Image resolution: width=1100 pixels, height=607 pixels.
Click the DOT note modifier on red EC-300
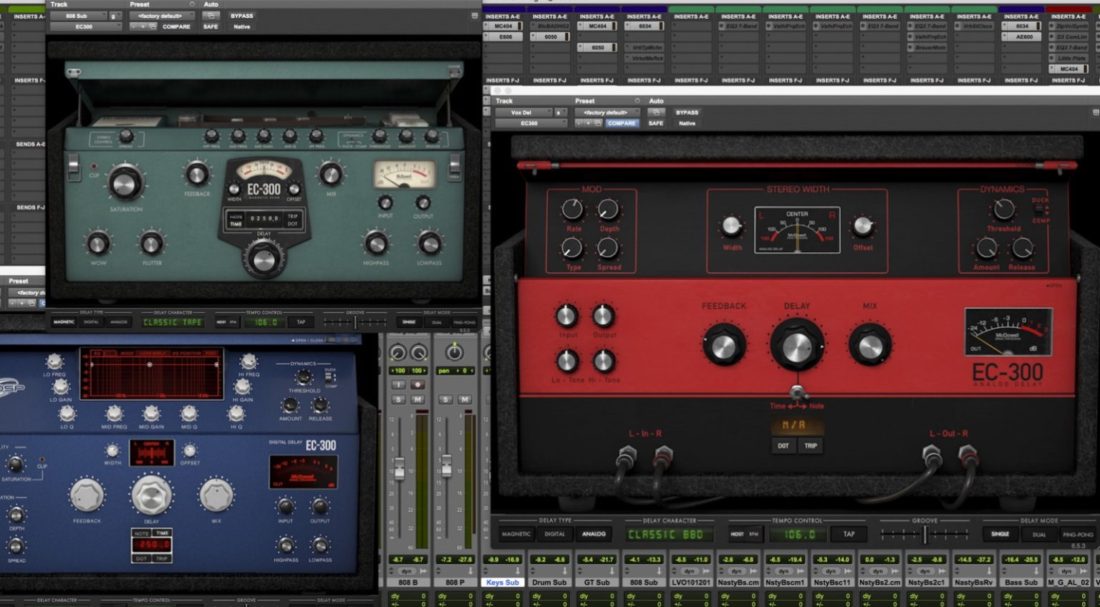tap(783, 446)
